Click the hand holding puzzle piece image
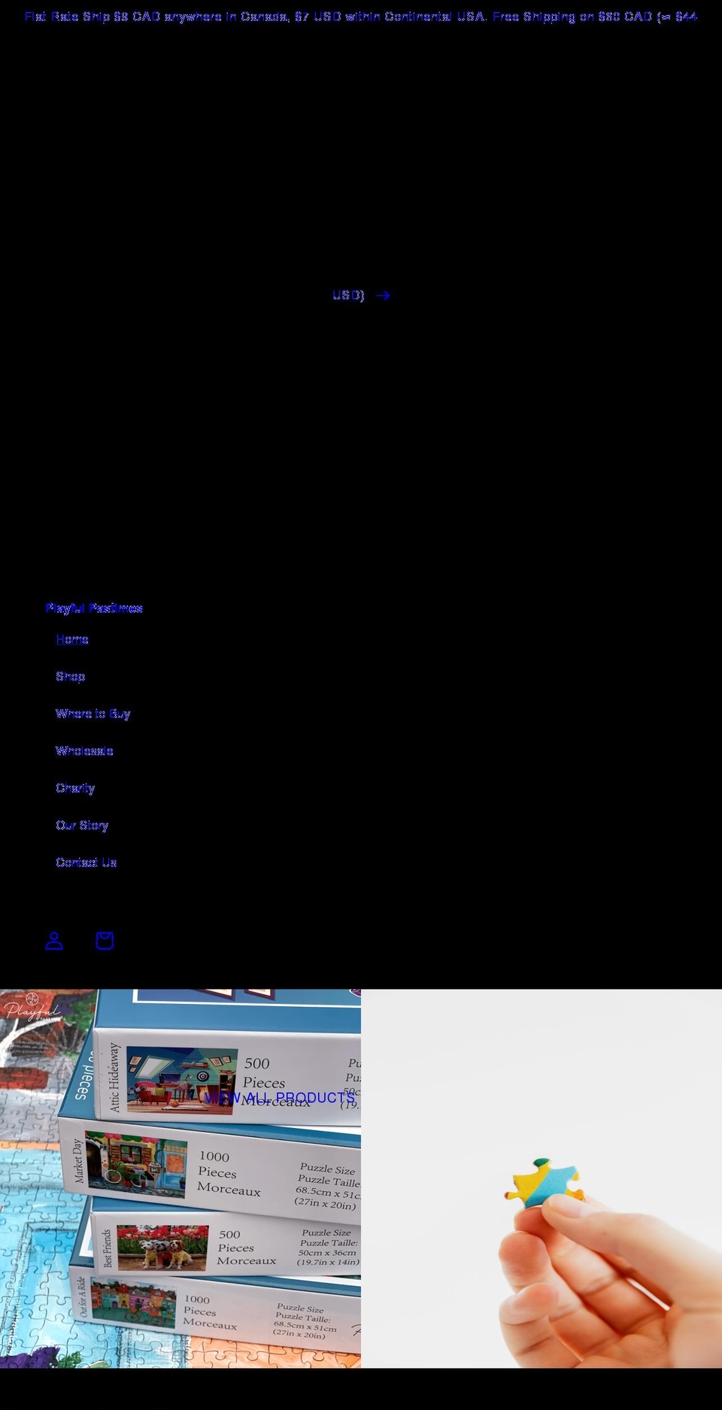This screenshot has width=722, height=1410. pyautogui.click(x=541, y=1178)
